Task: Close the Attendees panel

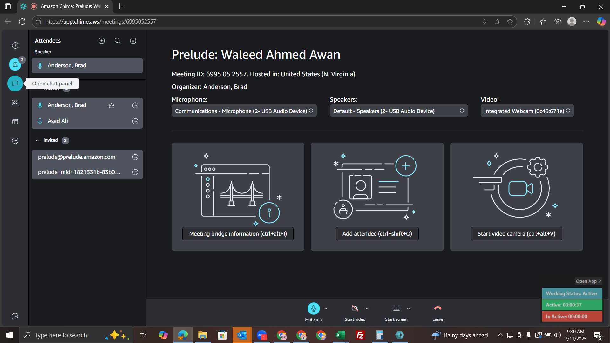Action: (133, 41)
